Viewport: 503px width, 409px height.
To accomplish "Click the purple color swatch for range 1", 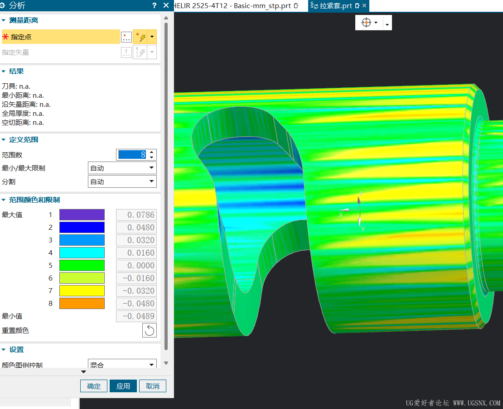I will [82, 214].
